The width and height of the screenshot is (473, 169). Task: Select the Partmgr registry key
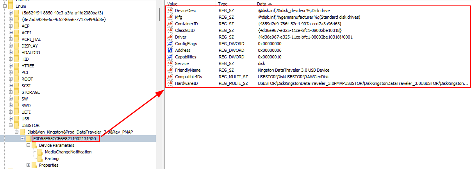[52, 158]
